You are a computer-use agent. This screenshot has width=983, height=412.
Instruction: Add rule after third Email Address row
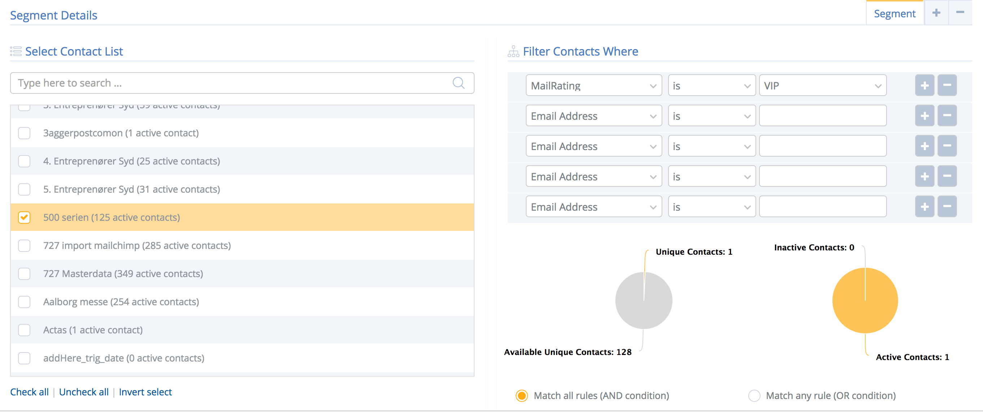point(924,176)
